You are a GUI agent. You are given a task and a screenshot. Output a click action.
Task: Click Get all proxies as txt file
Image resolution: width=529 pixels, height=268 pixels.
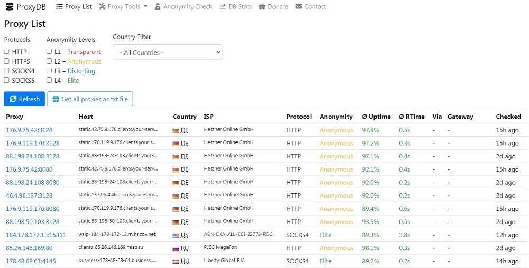pyautogui.click(x=90, y=99)
